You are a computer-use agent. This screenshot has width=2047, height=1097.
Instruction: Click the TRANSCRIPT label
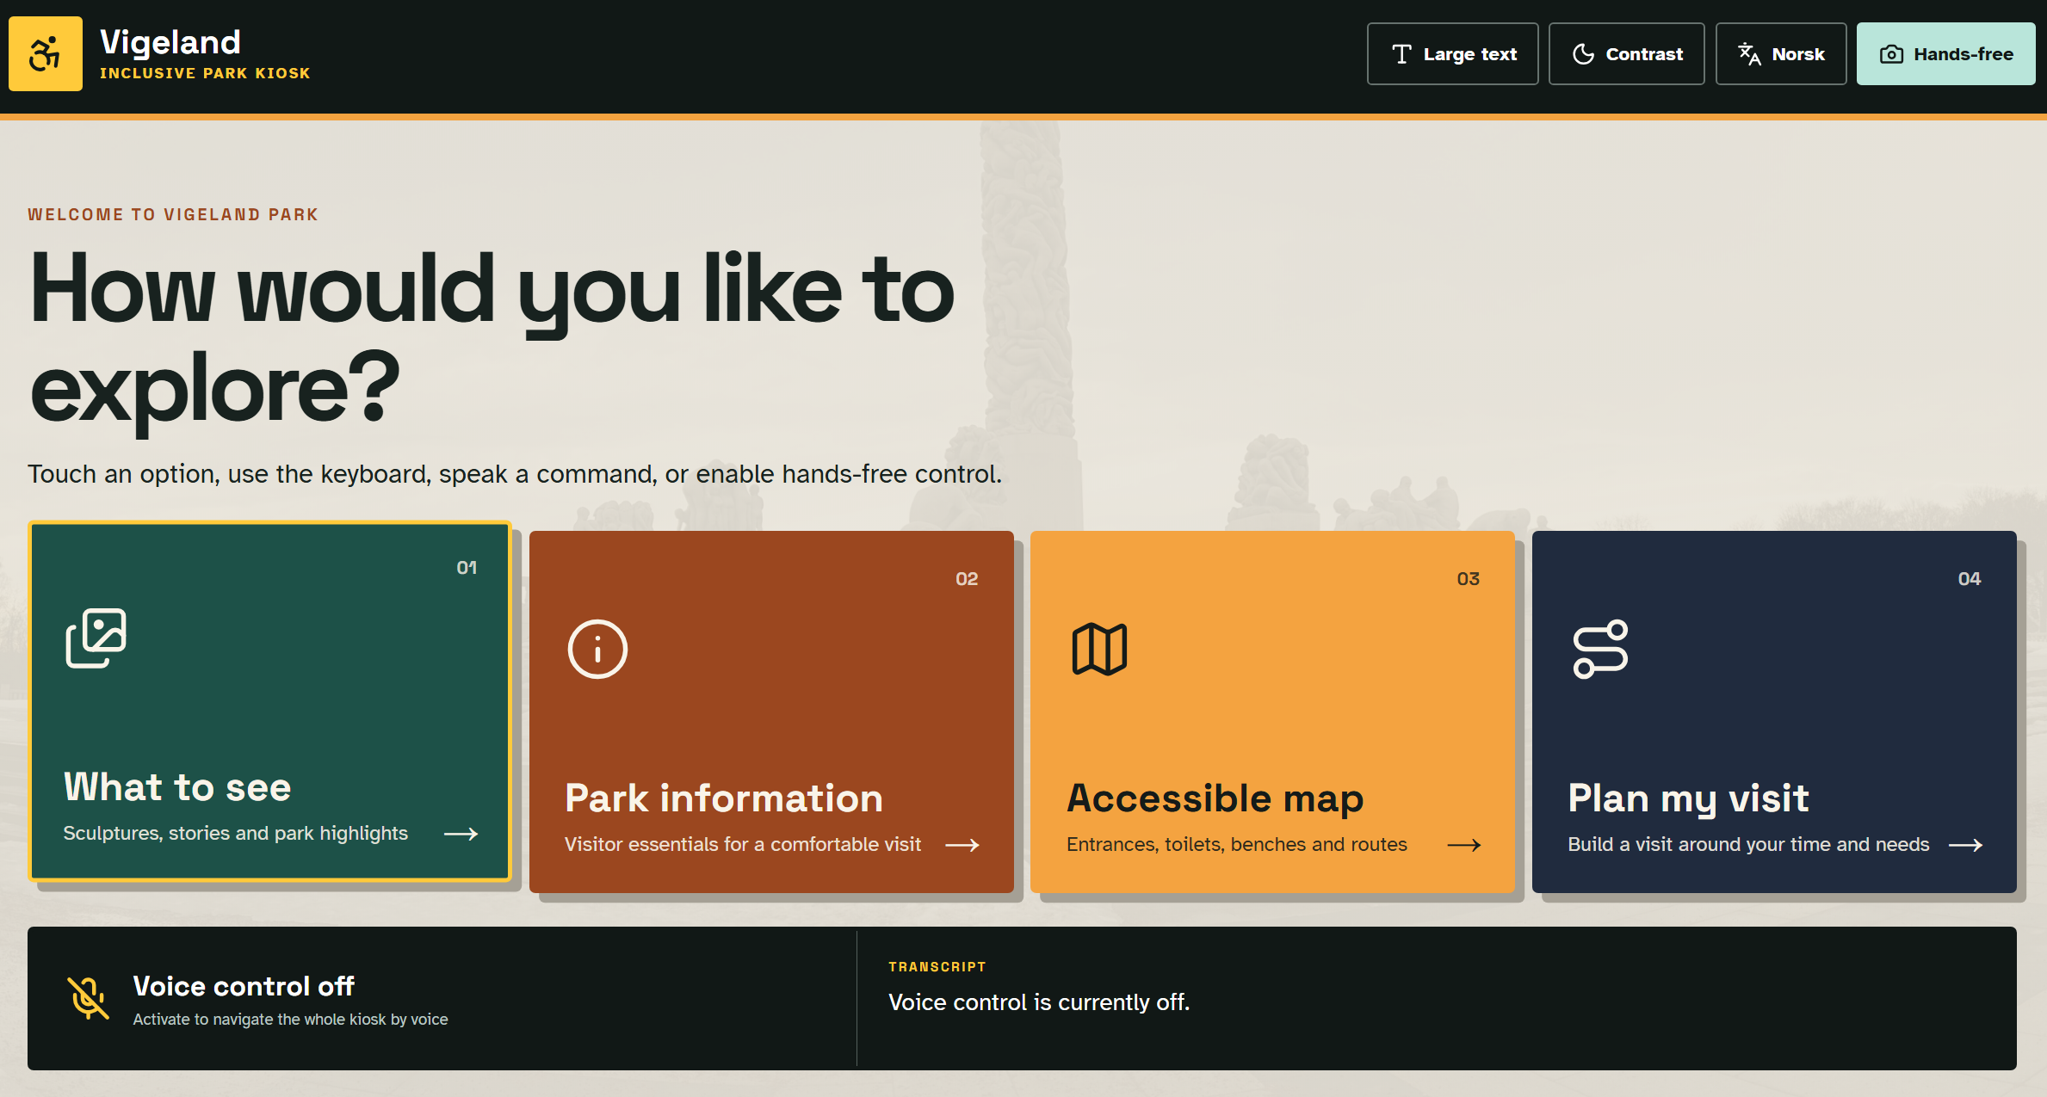[937, 967]
